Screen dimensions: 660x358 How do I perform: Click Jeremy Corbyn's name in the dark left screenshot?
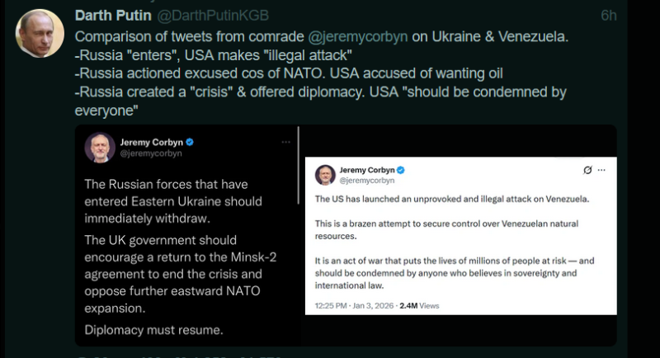tap(151, 142)
